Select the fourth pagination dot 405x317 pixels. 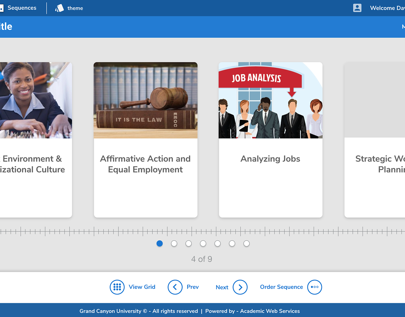coord(203,243)
